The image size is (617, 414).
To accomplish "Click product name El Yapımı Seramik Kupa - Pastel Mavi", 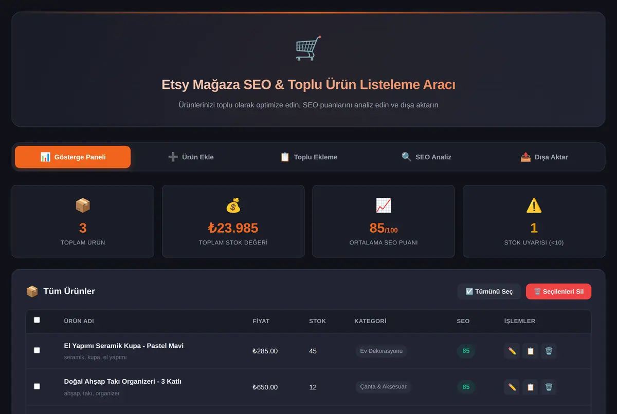I will tap(123, 346).
